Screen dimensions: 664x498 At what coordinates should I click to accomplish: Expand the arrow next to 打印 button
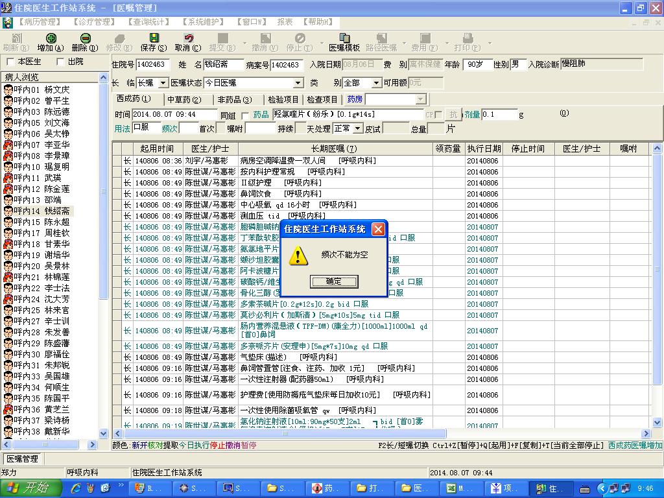tap(490, 43)
